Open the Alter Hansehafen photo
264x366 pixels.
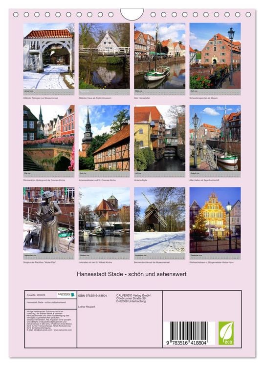click(x=159, y=56)
